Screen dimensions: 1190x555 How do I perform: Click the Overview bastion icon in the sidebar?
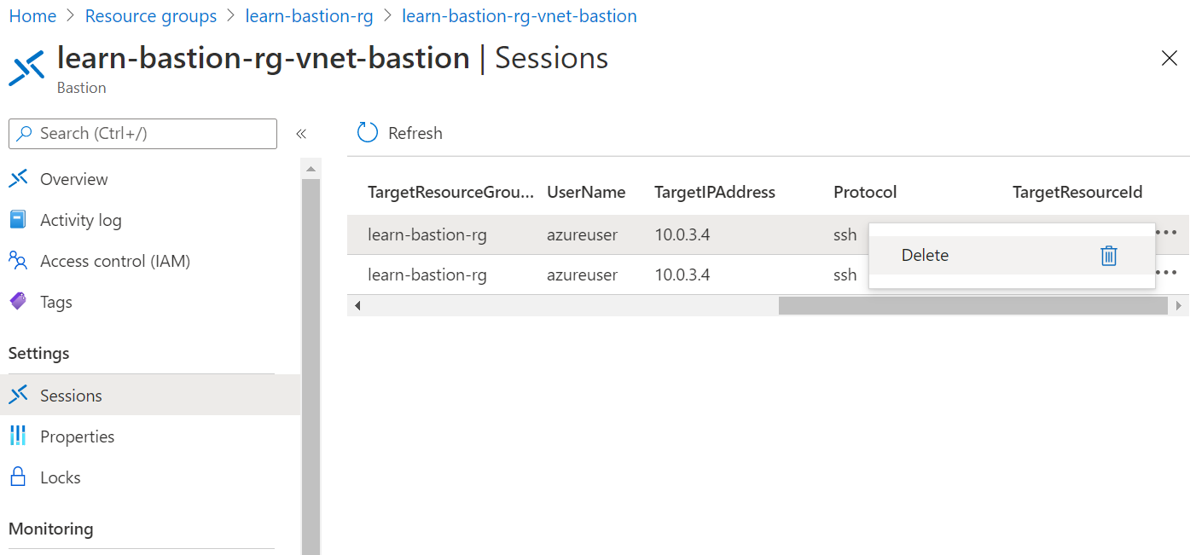(x=18, y=179)
